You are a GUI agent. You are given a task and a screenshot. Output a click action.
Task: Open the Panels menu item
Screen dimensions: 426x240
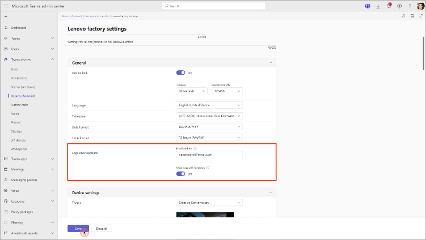pos(15,114)
